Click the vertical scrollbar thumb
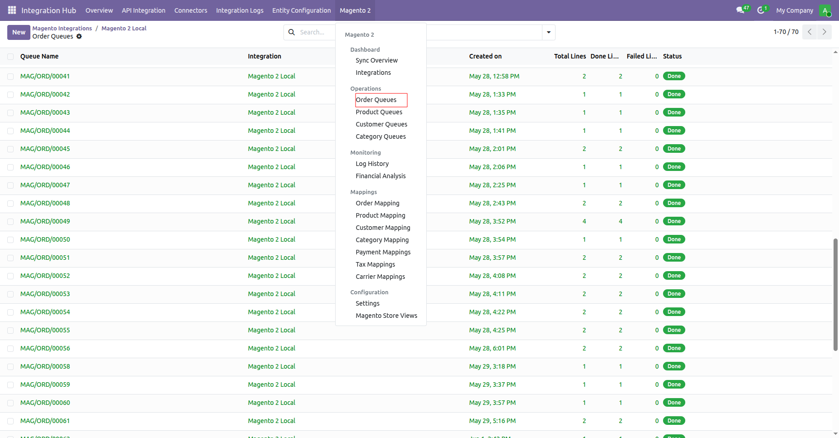 tap(835, 295)
